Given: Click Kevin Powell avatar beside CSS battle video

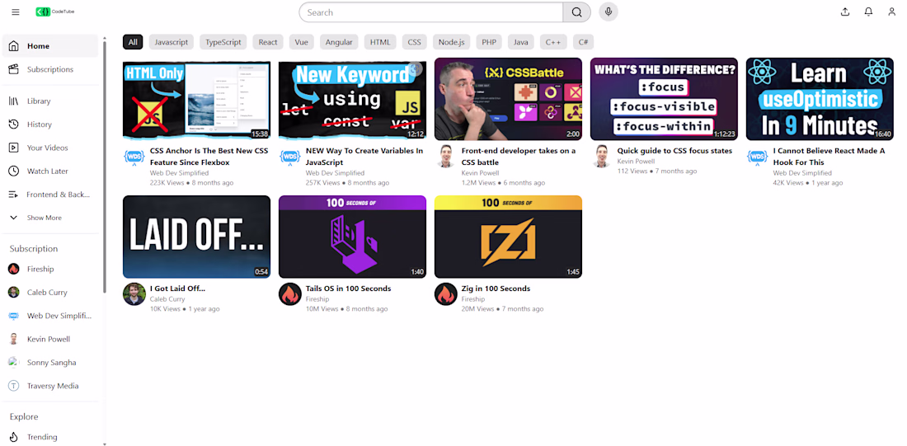Looking at the screenshot, I should coord(445,157).
